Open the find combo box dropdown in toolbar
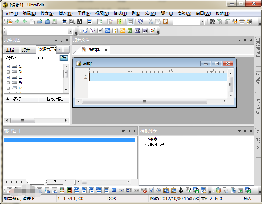262x204 pixels. 202,22
